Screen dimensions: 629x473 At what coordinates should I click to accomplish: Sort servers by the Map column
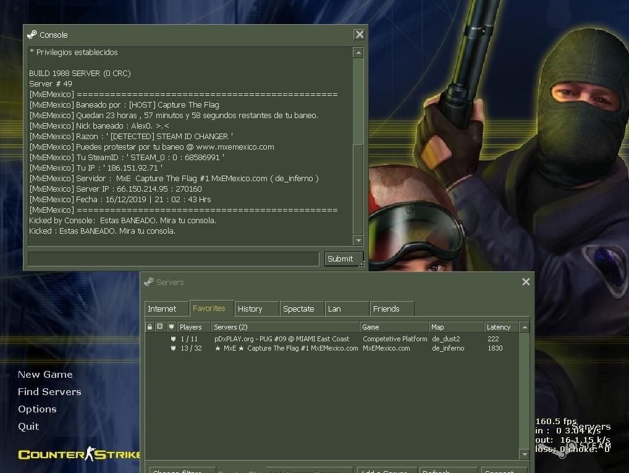coord(456,327)
